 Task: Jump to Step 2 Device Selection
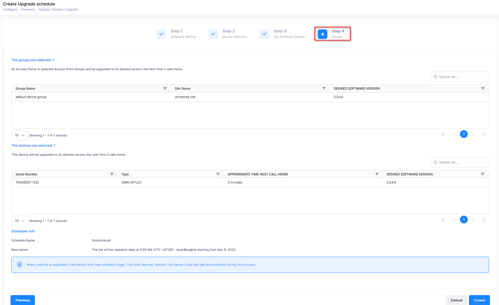tap(228, 34)
